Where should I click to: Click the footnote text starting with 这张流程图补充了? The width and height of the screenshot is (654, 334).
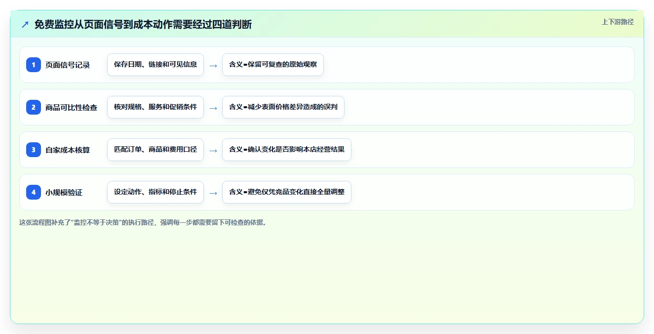[144, 222]
